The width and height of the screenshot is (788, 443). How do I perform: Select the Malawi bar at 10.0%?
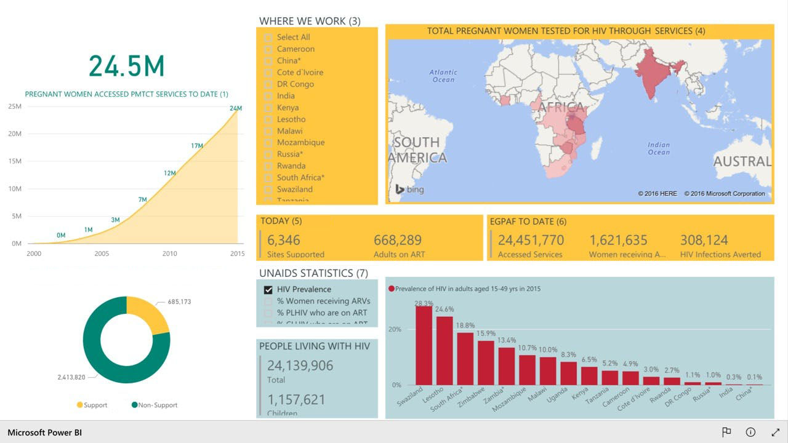[548, 371]
